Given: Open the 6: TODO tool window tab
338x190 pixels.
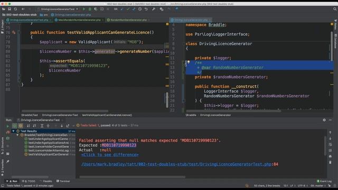Looking at the screenshot, I should (x=29, y=181).
